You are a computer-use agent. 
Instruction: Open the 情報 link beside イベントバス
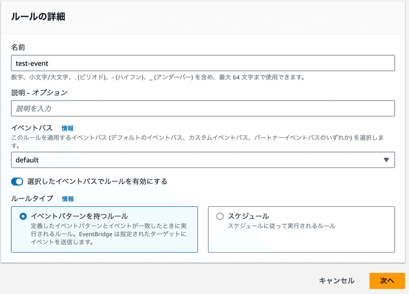[x=67, y=128]
